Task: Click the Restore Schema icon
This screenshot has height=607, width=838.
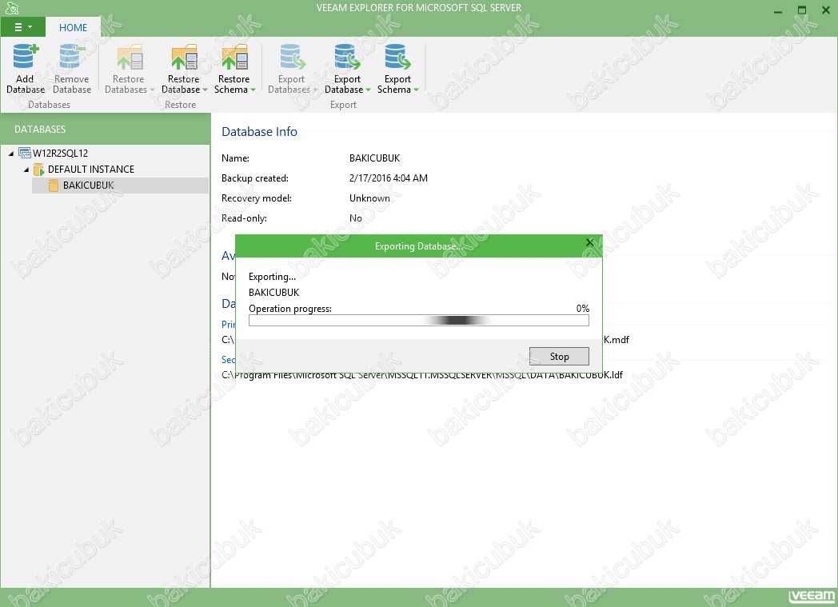Action: (234, 57)
